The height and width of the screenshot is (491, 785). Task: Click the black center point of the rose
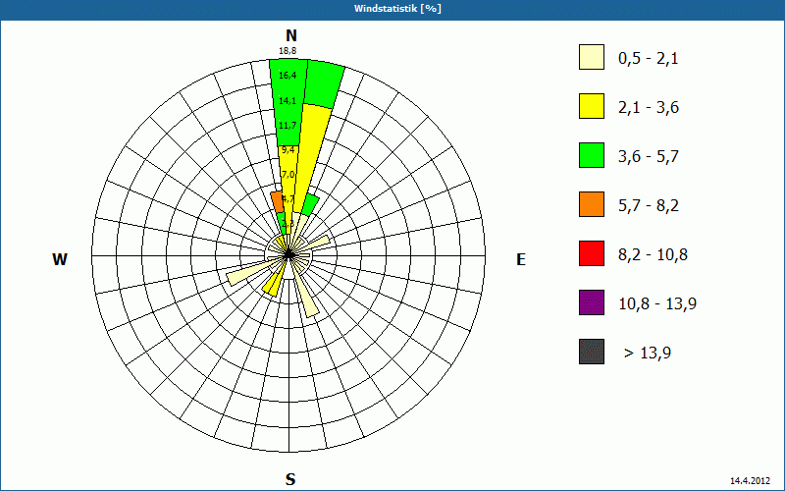pyautogui.click(x=288, y=255)
